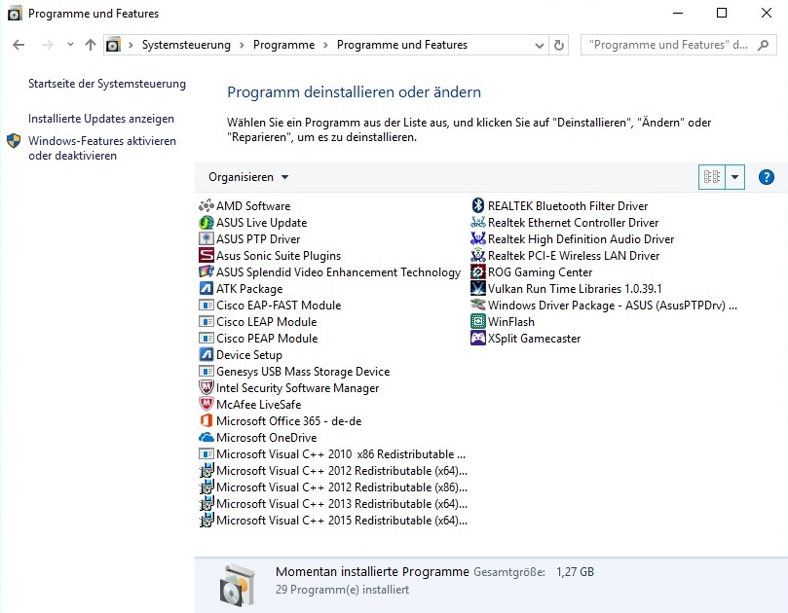
Task: Click the Genesys USB Mass Storage icon
Action: pyautogui.click(x=206, y=372)
